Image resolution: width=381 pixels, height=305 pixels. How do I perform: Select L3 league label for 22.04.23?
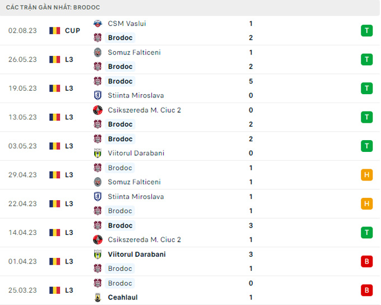point(69,204)
